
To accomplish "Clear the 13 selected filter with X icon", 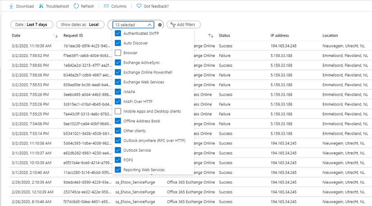I will pos(160,25).
